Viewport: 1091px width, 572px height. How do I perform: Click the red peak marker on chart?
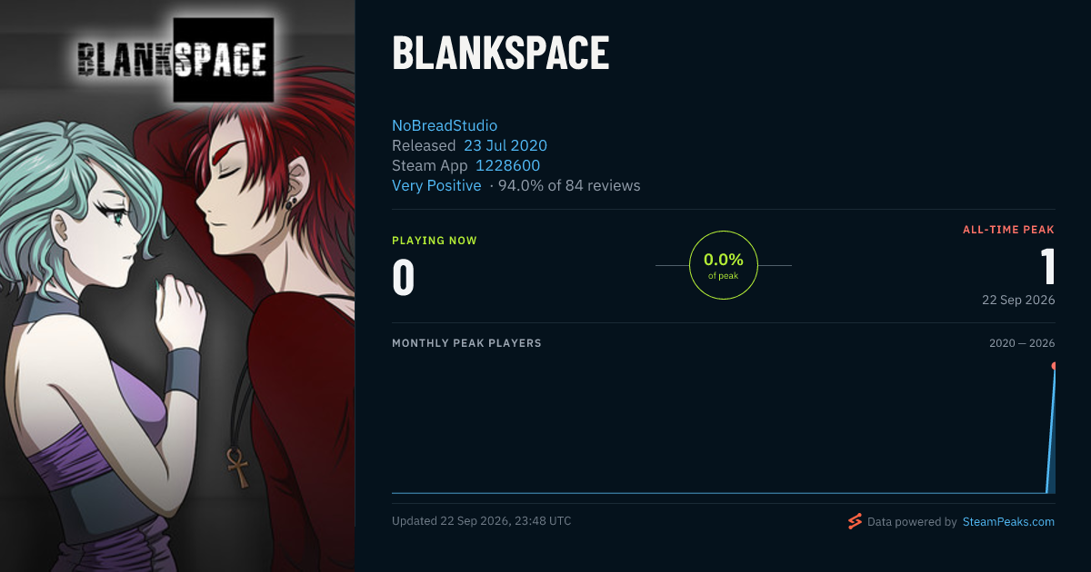[1054, 366]
